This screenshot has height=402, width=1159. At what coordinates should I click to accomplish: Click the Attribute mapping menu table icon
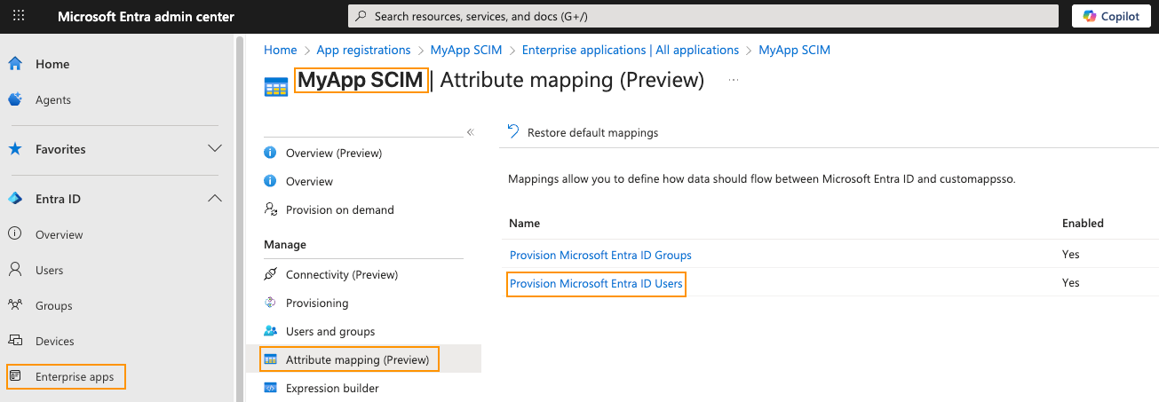point(271,359)
